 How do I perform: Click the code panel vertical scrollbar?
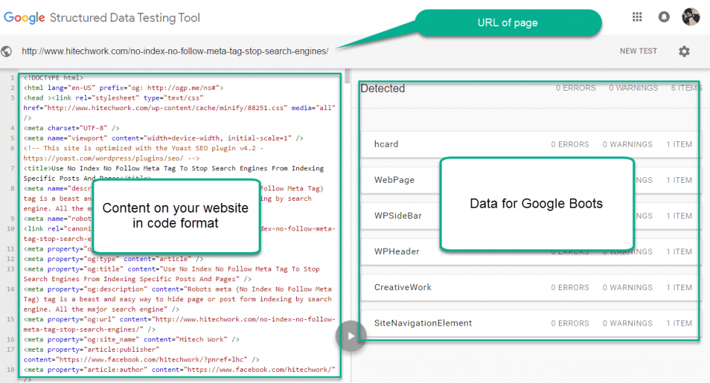pos(347,76)
